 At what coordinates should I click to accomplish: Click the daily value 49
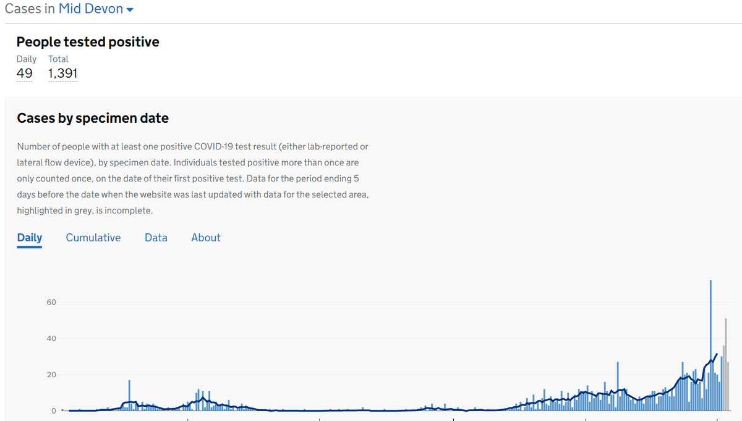pyautogui.click(x=25, y=73)
